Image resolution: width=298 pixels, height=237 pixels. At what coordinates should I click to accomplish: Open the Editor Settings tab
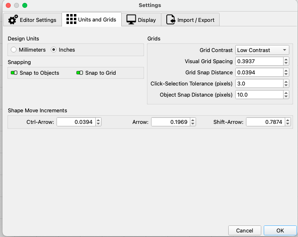(x=32, y=20)
